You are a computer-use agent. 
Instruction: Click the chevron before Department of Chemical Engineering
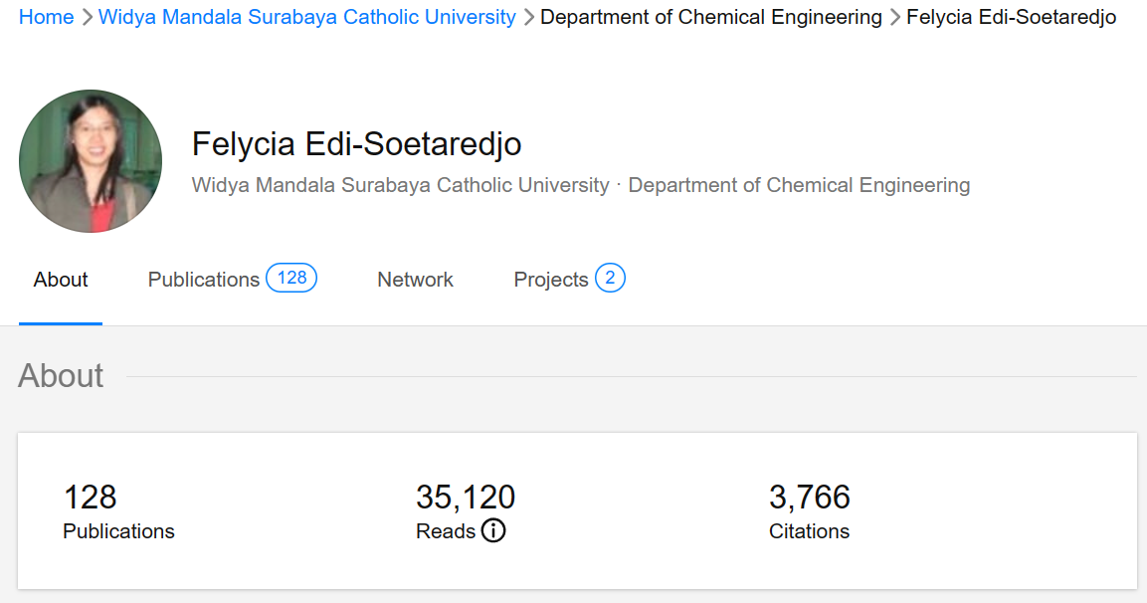coord(528,17)
